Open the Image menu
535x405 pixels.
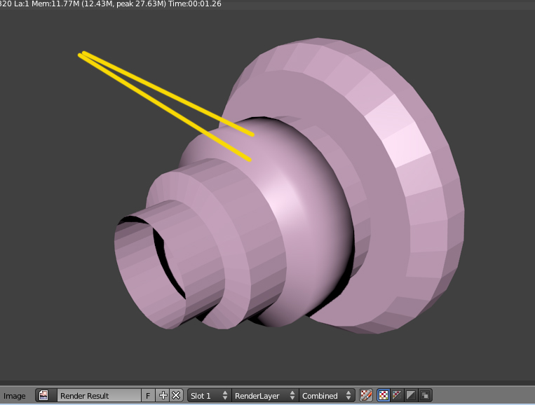pos(14,396)
